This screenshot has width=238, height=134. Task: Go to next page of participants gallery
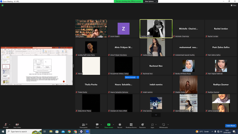(156, 115)
